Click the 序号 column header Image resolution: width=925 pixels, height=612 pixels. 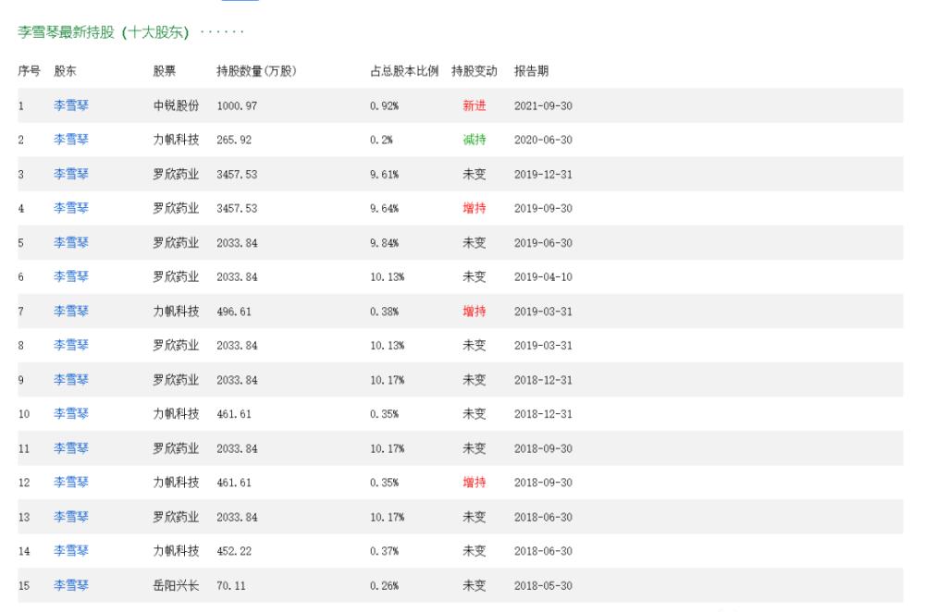(29, 71)
